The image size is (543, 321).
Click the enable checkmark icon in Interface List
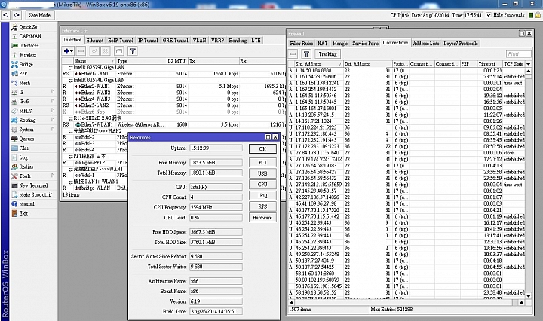tap(94, 51)
